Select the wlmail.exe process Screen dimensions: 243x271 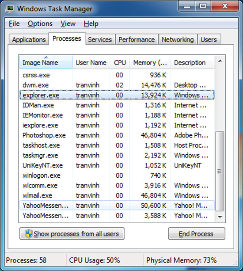[117, 195]
